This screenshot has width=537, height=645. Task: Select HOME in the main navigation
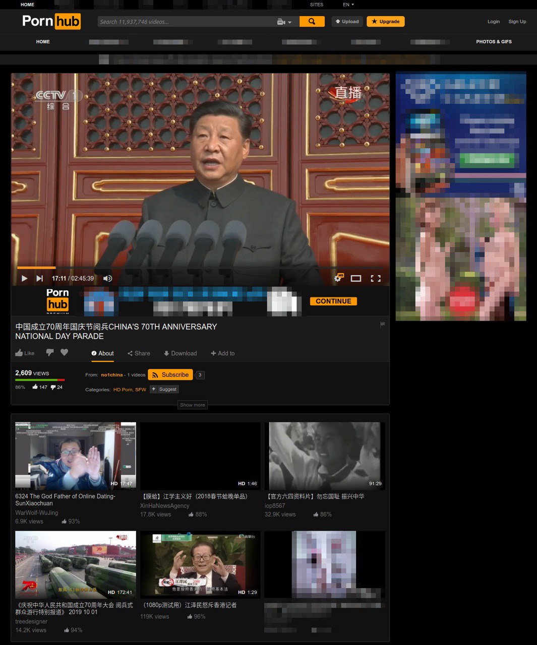pos(43,42)
